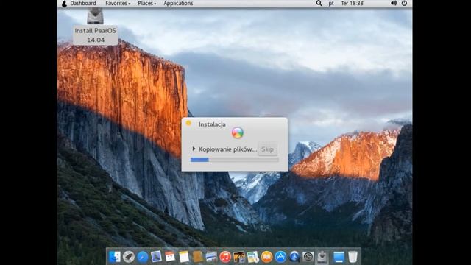Click the installation progress bar

235,160
